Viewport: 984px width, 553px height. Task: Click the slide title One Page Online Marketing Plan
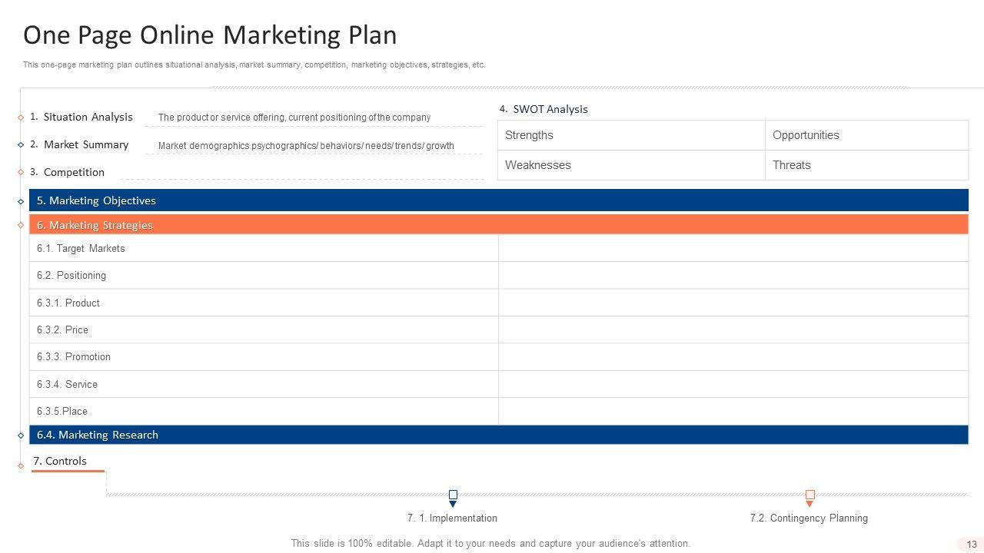[210, 35]
